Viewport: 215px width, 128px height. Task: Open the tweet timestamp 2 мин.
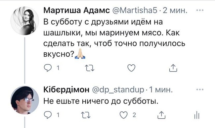tap(175, 11)
